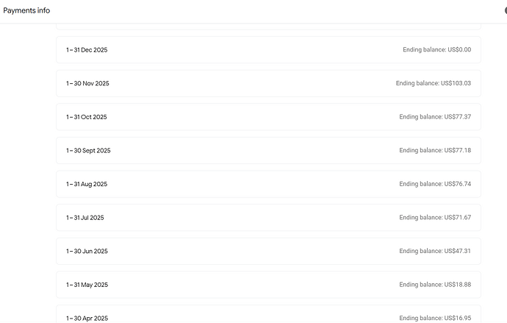Viewport: 507px width, 323px height.
Task: Select the ending balance US$103.03
Action: pos(433,83)
